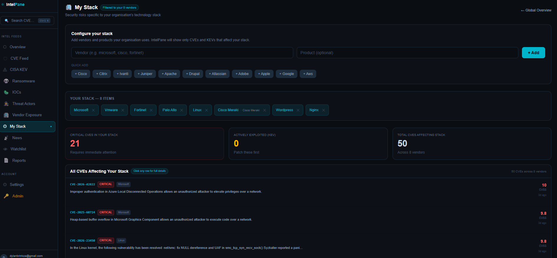The image size is (557, 258).
Task: Click the Settings gear icon
Action: click(x=5, y=185)
